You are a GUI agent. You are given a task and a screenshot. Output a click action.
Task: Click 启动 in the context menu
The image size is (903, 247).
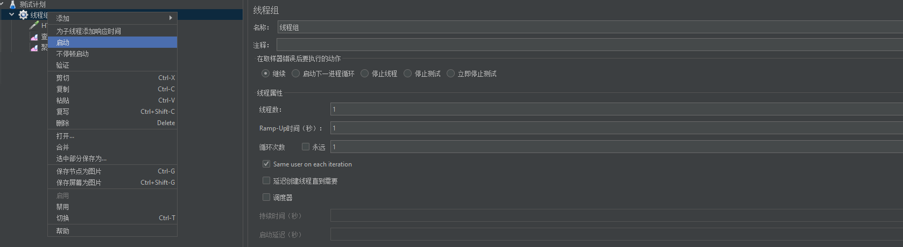112,42
